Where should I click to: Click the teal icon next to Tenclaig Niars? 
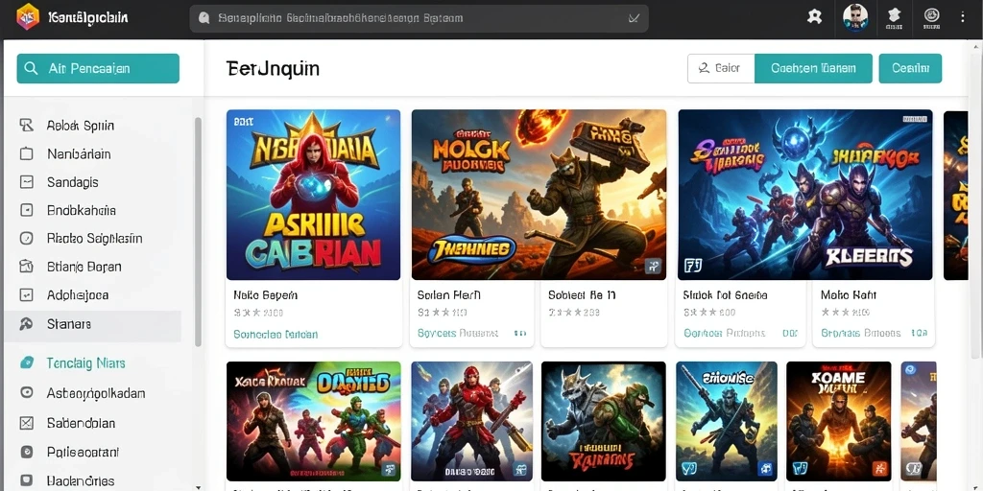tap(26, 362)
